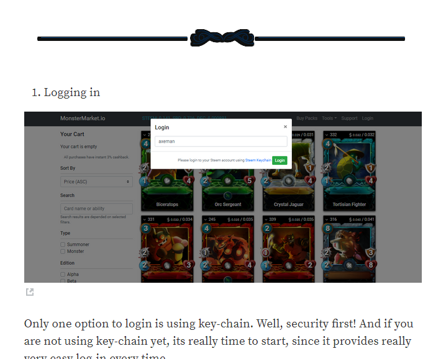Select the Tortisian Fighter card
The image size is (428, 359).
click(x=349, y=171)
